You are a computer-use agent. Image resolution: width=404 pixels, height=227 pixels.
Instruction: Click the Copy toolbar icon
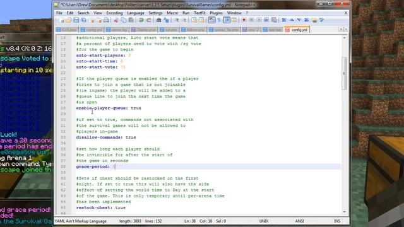click(124, 20)
